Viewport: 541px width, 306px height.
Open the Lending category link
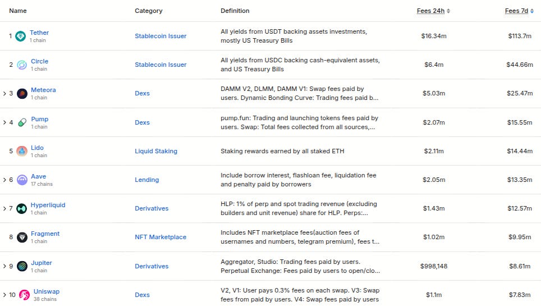[146, 180]
